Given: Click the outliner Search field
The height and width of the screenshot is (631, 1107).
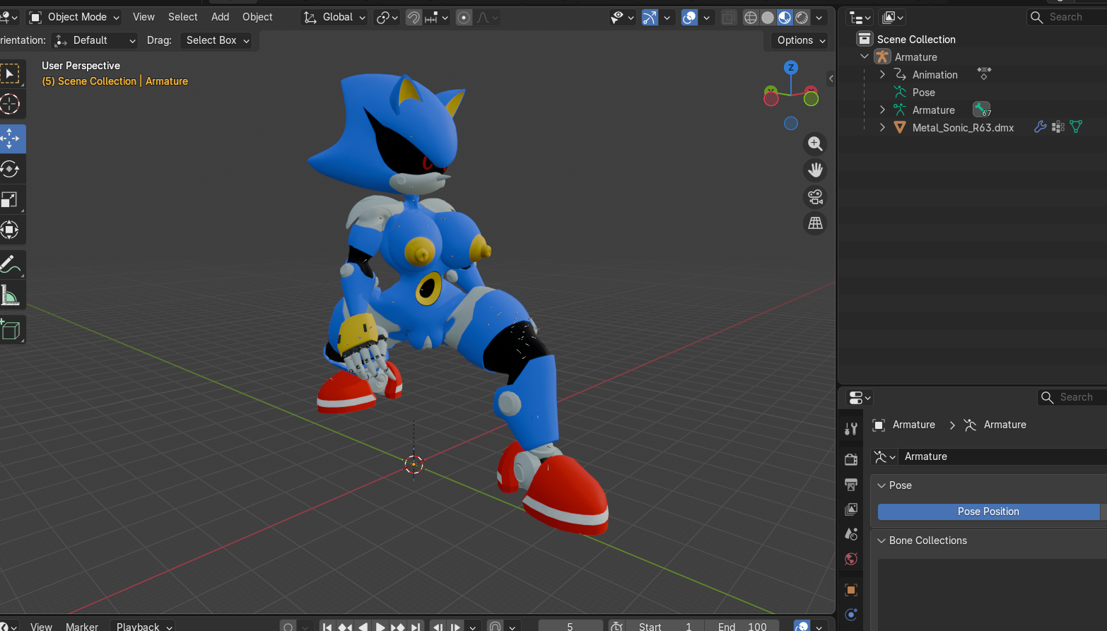Looking at the screenshot, I should pyautogui.click(x=1067, y=17).
